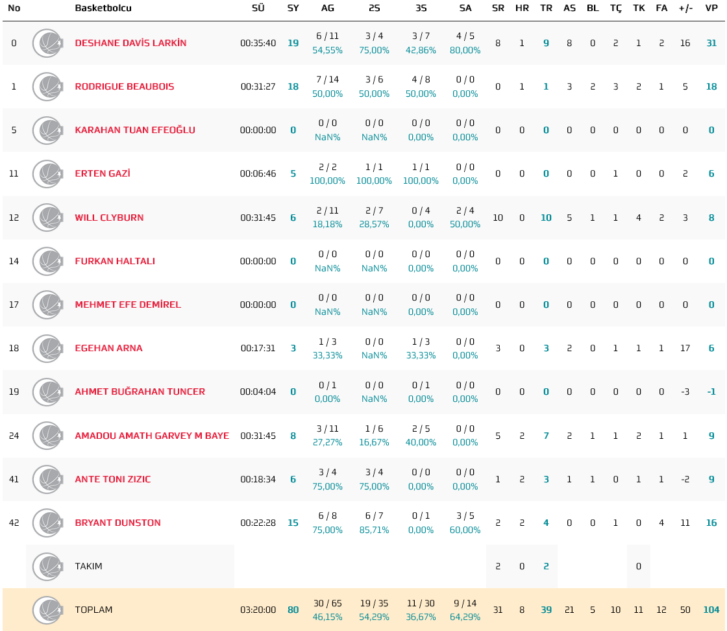Click the TOPLAM total time 03:20:00
This screenshot has height=631, width=727.
pyautogui.click(x=258, y=610)
